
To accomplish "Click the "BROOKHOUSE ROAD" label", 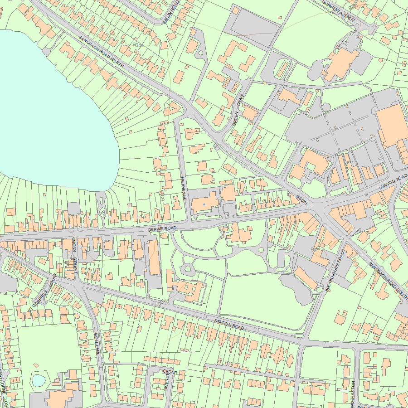I will (x=335, y=271).
